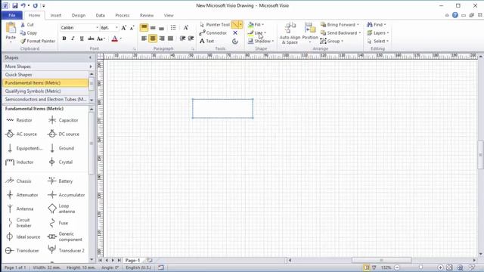Screen dimensions: 484x272
Task: Click the Cut scissors icon
Action: pos(23,25)
